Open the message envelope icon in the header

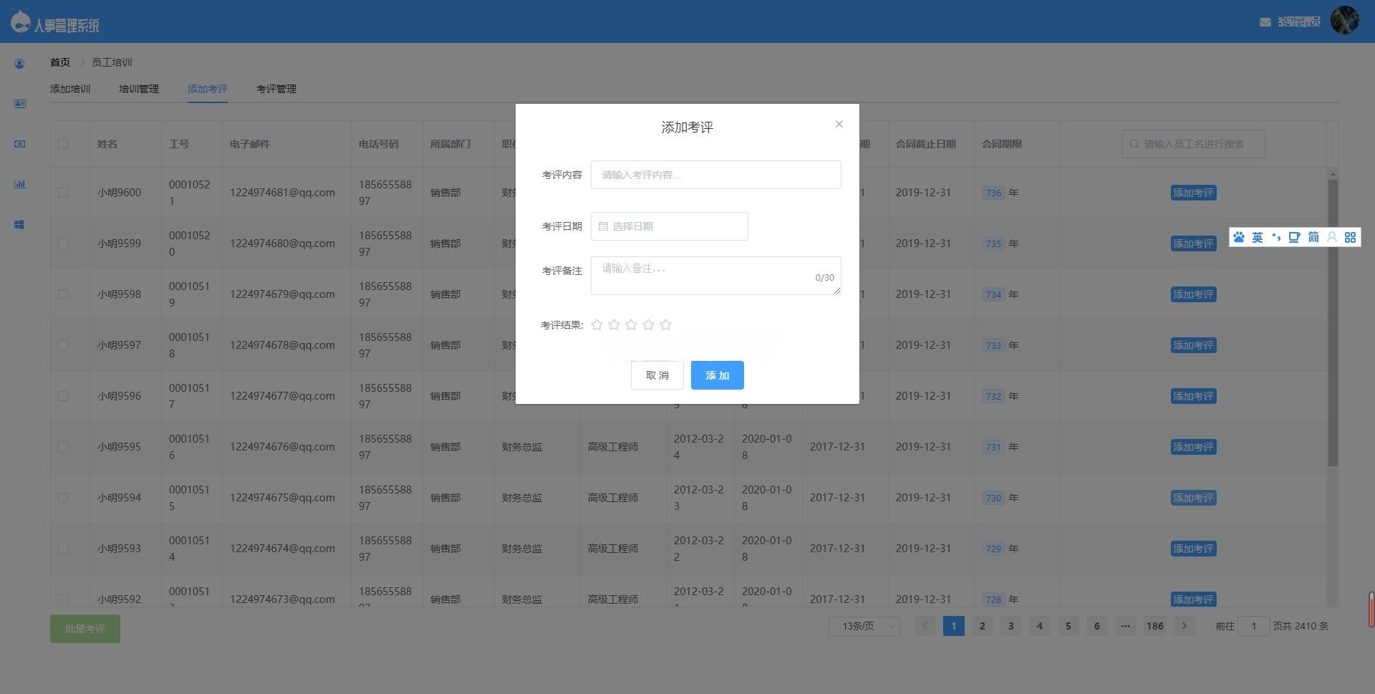pos(1265,22)
